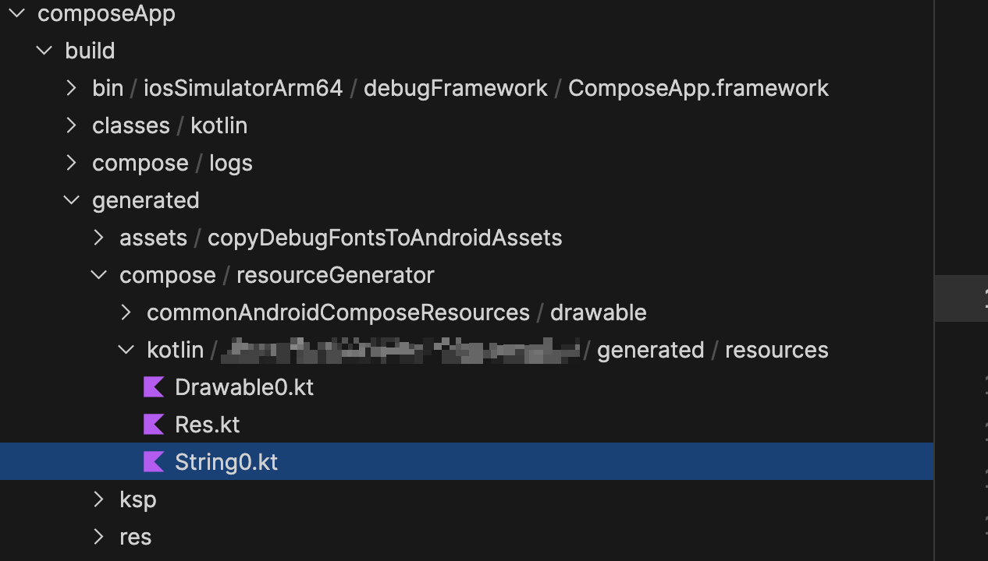Viewport: 988px width, 561px height.
Task: Click the Kotlin icon beside Drawable0.kt
Action: [x=154, y=387]
